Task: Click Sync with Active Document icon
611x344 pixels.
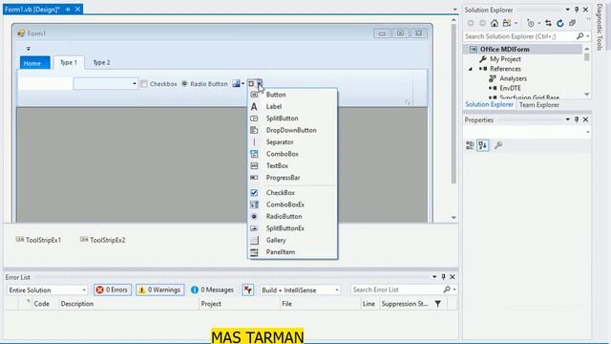Action: click(548, 23)
